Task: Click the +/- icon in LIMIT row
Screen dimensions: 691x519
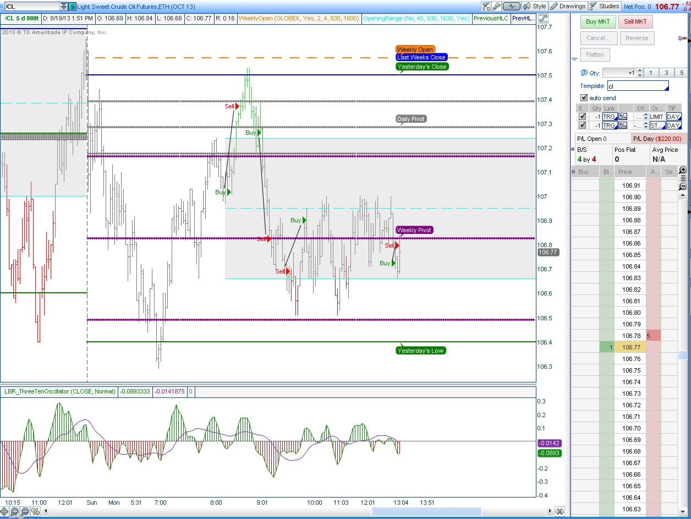Action: 623,117
